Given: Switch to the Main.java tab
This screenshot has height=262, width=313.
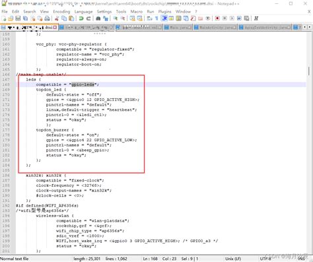Looking at the screenshot, I should click(178, 28).
